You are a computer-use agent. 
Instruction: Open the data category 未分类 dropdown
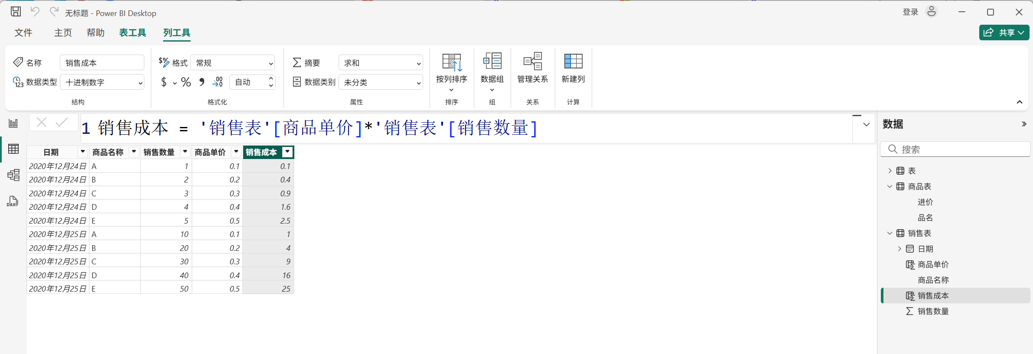point(381,82)
